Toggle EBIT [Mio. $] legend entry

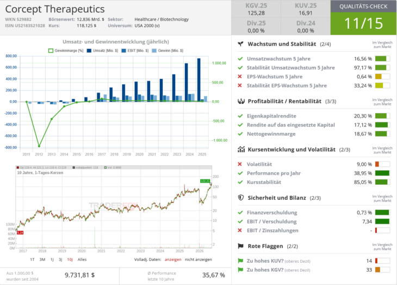pyautogui.click(x=135, y=51)
